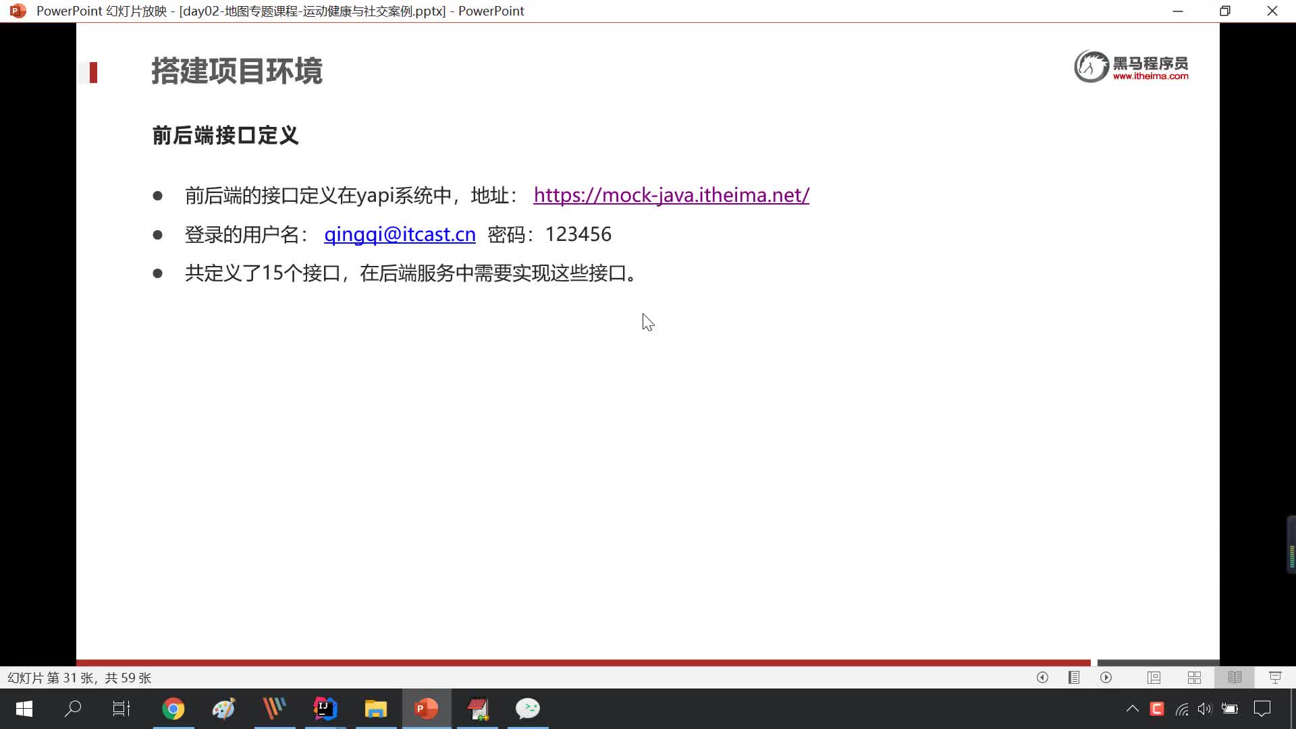Open the Windows Start menu
Viewport: 1296px width, 729px height.
(x=24, y=709)
